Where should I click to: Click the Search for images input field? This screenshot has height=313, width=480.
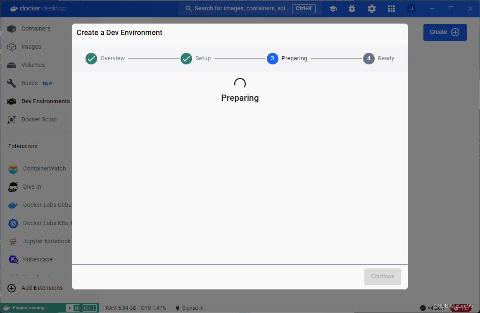[250, 9]
